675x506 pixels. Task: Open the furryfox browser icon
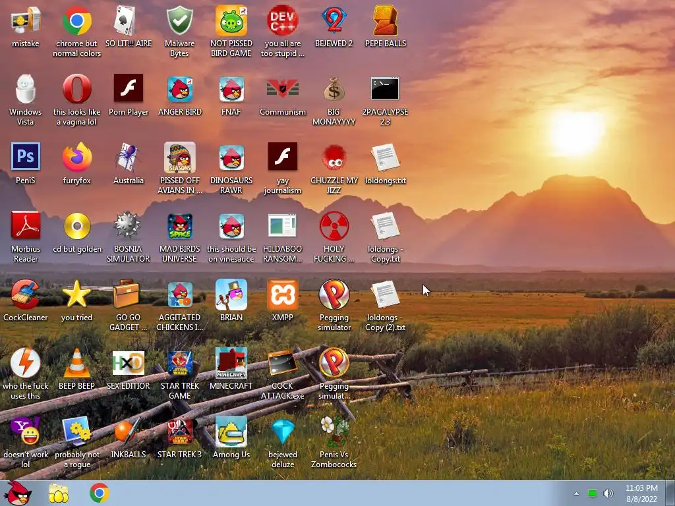click(x=76, y=157)
